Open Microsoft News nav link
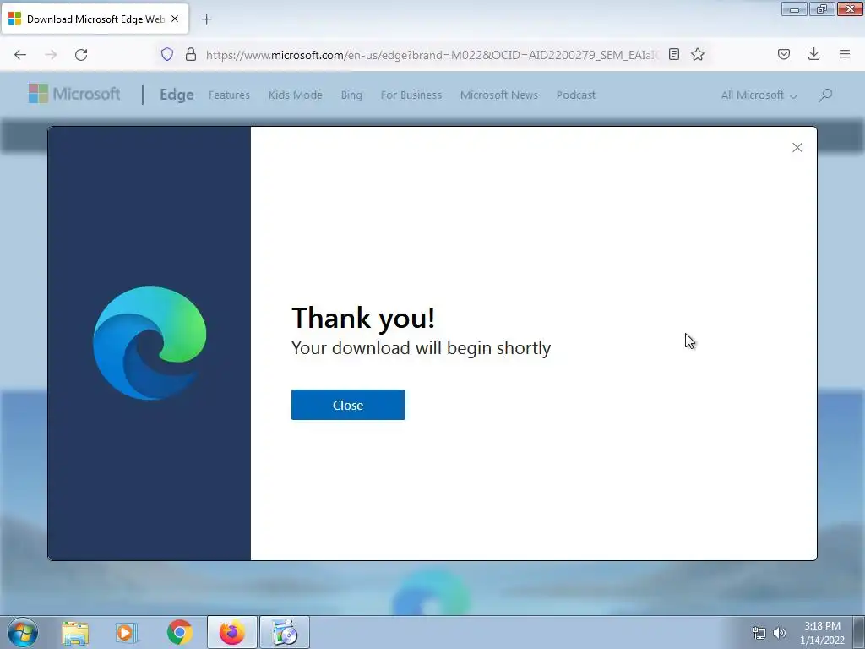The image size is (865, 649). pos(498,95)
